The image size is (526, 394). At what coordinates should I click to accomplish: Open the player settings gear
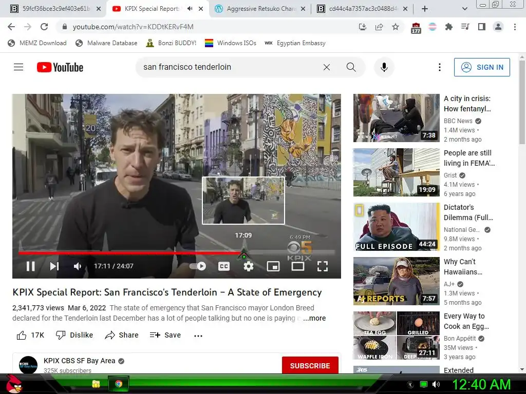249,266
